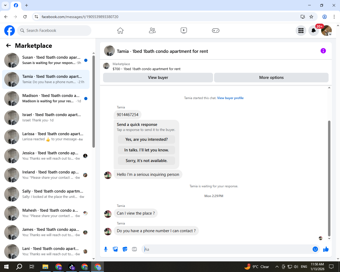The width and height of the screenshot is (340, 272).
Task: Choose a GIF icon
Action: 134,249
